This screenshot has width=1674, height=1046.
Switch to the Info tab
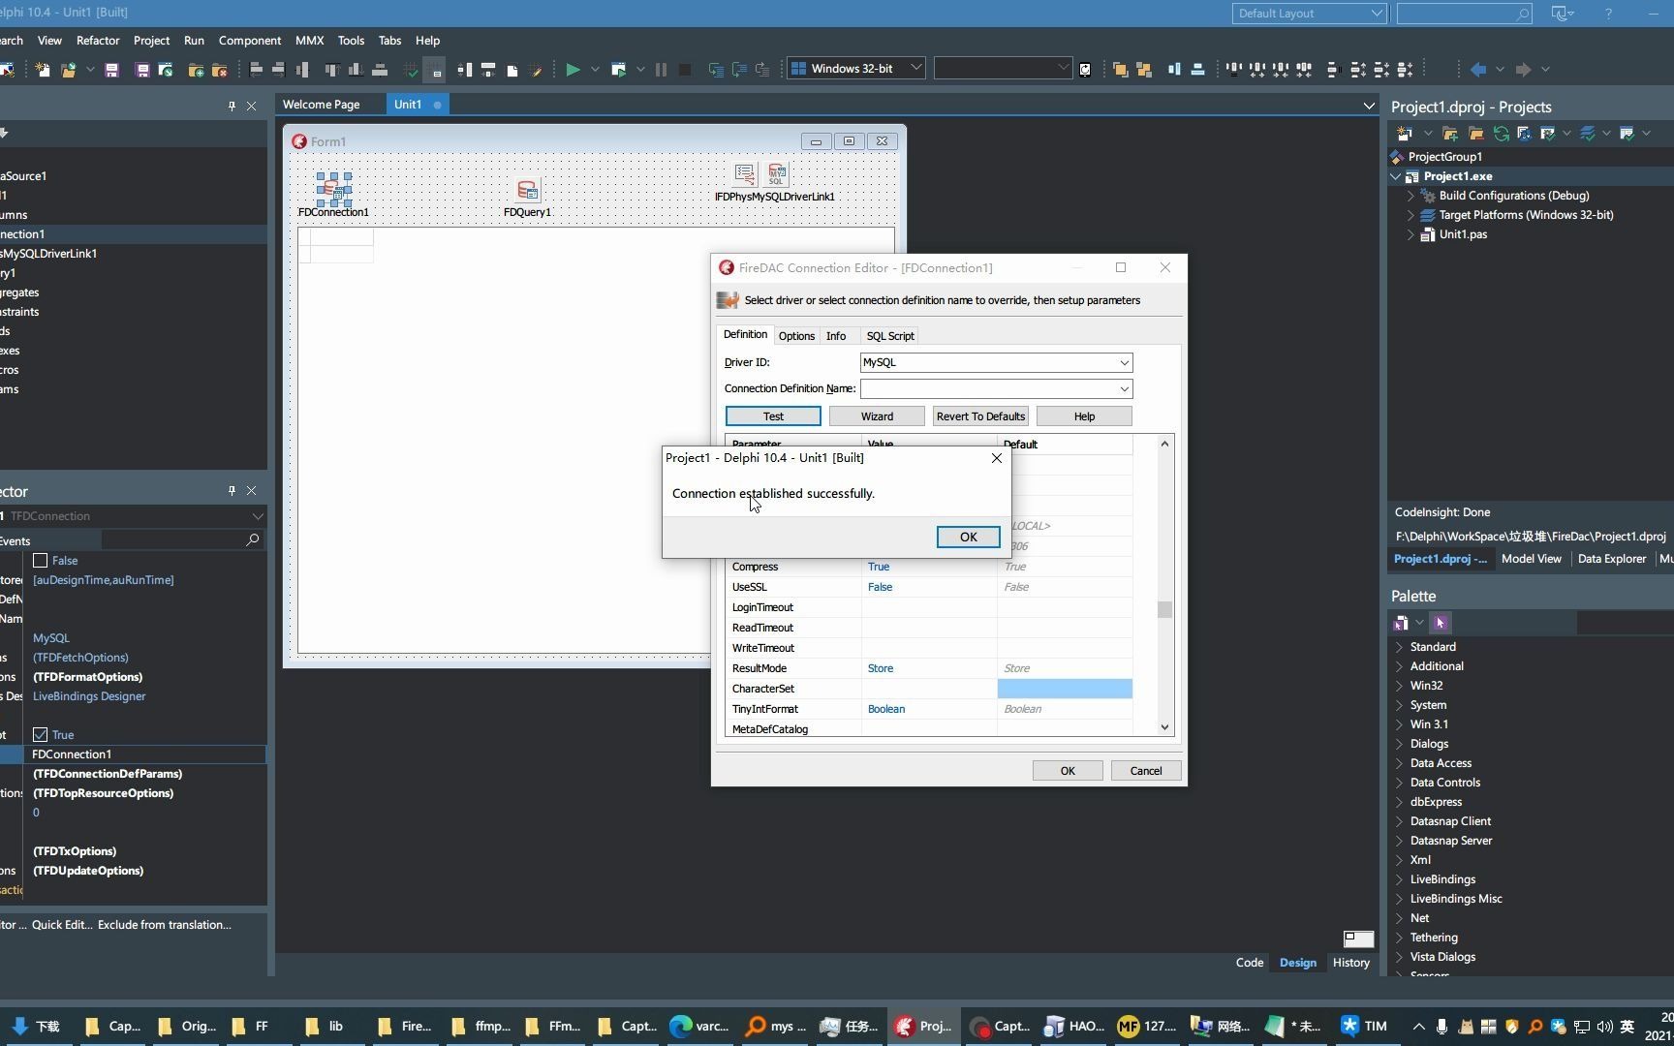[836, 336]
